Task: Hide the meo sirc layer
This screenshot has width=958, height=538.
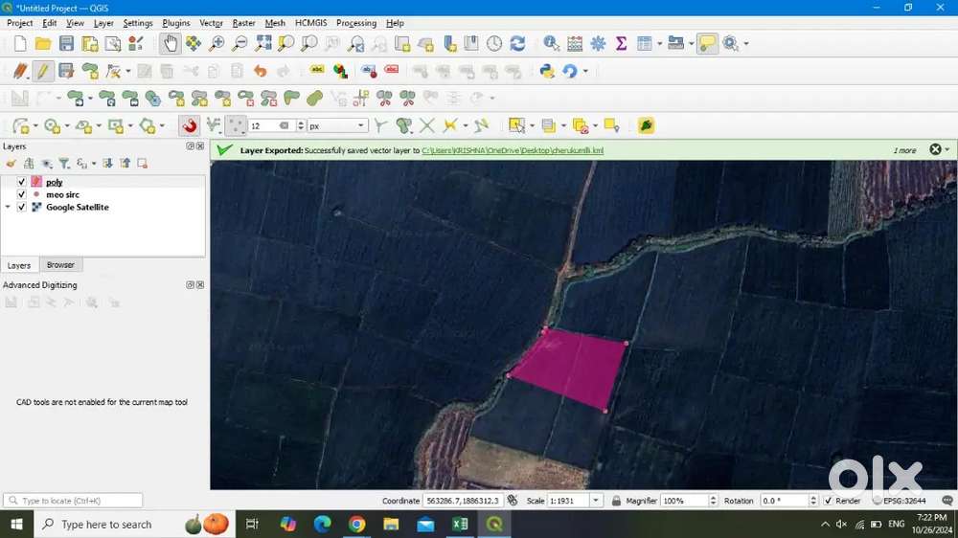Action: [x=22, y=194]
